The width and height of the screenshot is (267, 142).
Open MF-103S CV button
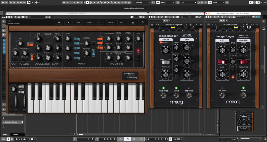(x=252, y=25)
